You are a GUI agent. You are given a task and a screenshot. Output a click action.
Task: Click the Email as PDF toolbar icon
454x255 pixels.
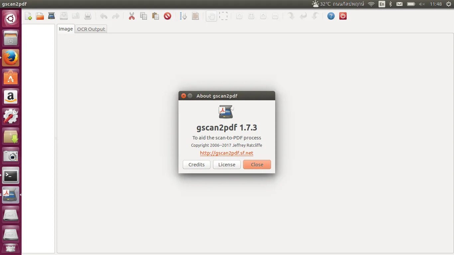click(x=76, y=16)
